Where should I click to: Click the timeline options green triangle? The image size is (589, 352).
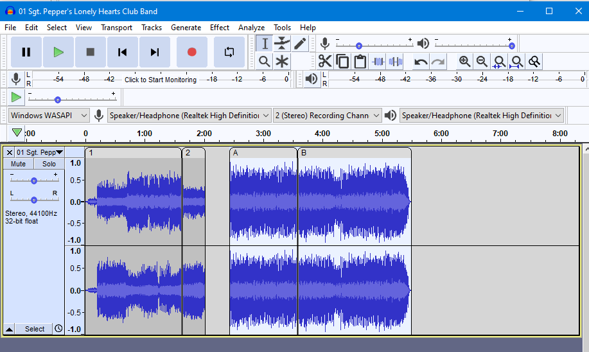coord(17,132)
